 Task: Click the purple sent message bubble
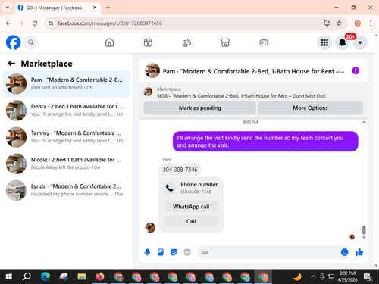pos(265,142)
